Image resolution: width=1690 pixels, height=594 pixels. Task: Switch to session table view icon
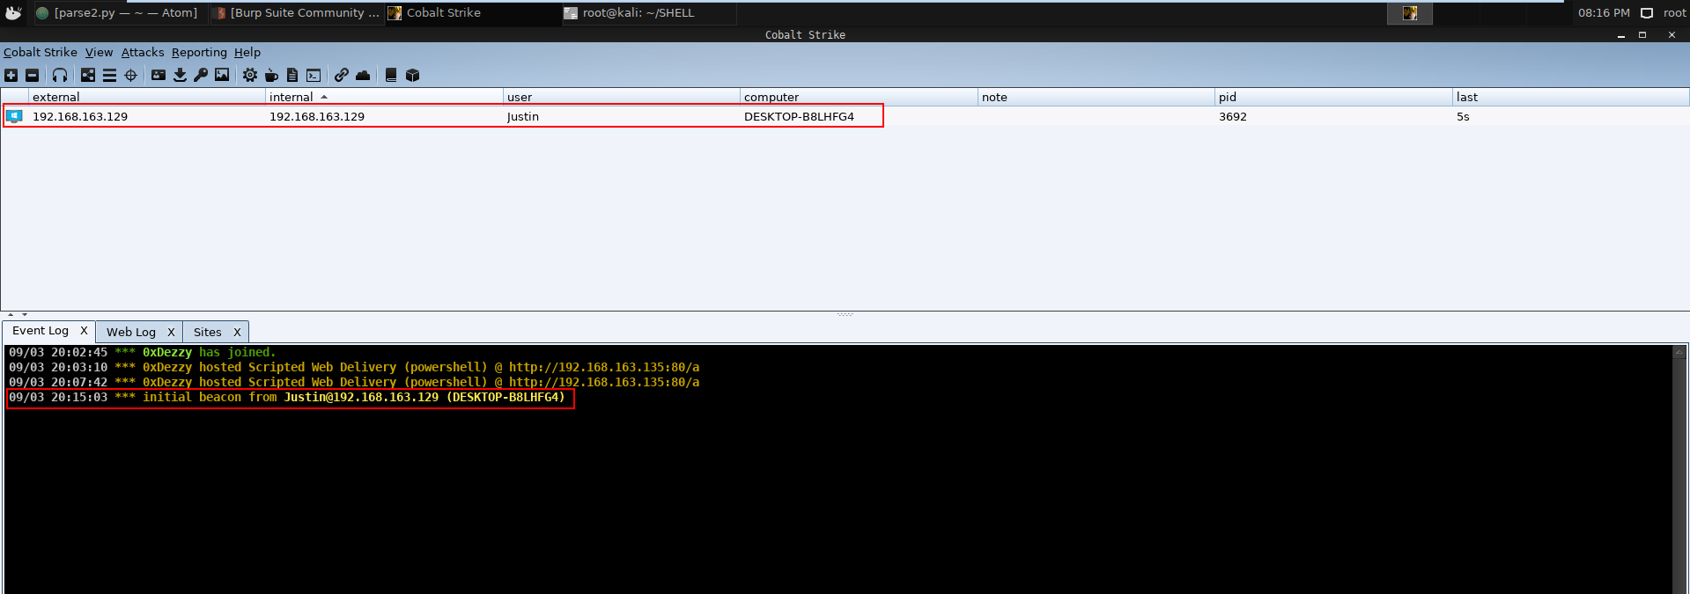[109, 75]
